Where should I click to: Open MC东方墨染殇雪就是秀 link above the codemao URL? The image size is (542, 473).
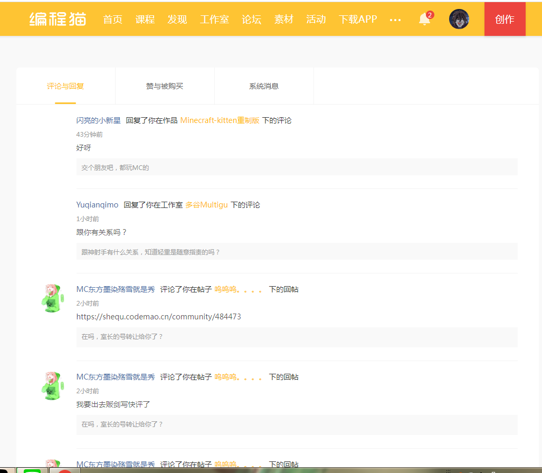point(116,289)
